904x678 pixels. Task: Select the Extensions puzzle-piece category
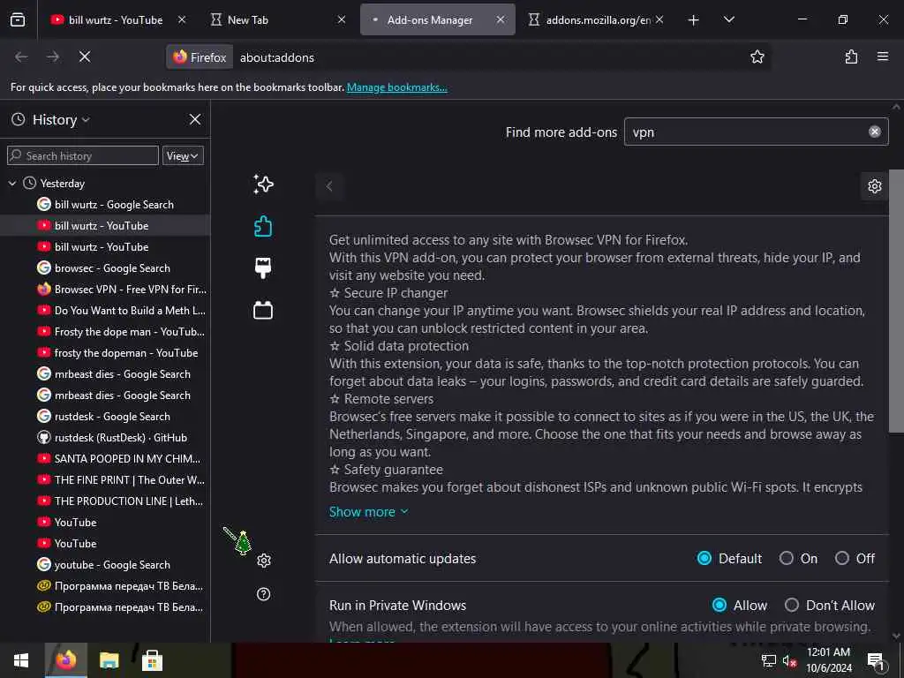(263, 227)
